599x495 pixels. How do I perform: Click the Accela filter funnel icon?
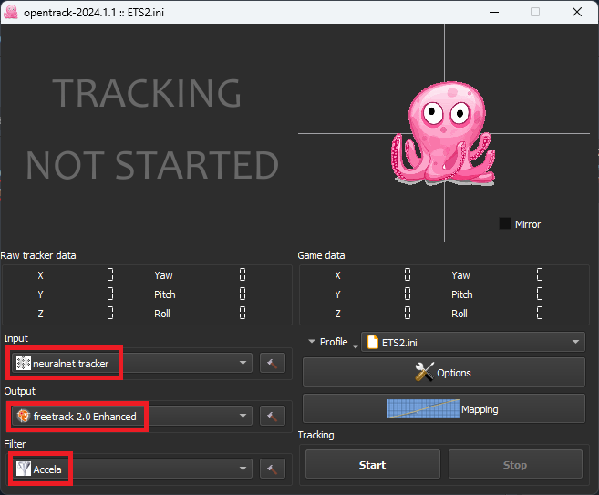click(24, 469)
